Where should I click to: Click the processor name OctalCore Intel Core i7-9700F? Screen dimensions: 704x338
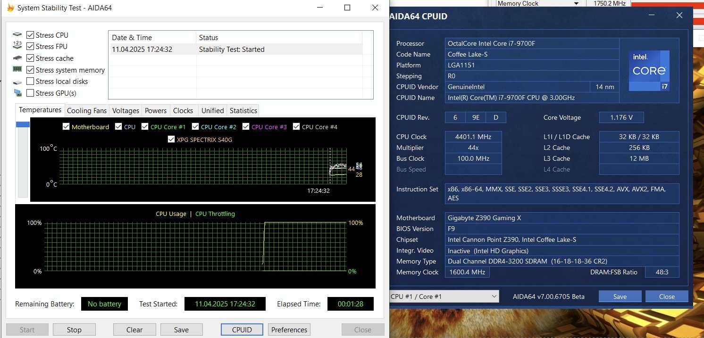(532, 43)
